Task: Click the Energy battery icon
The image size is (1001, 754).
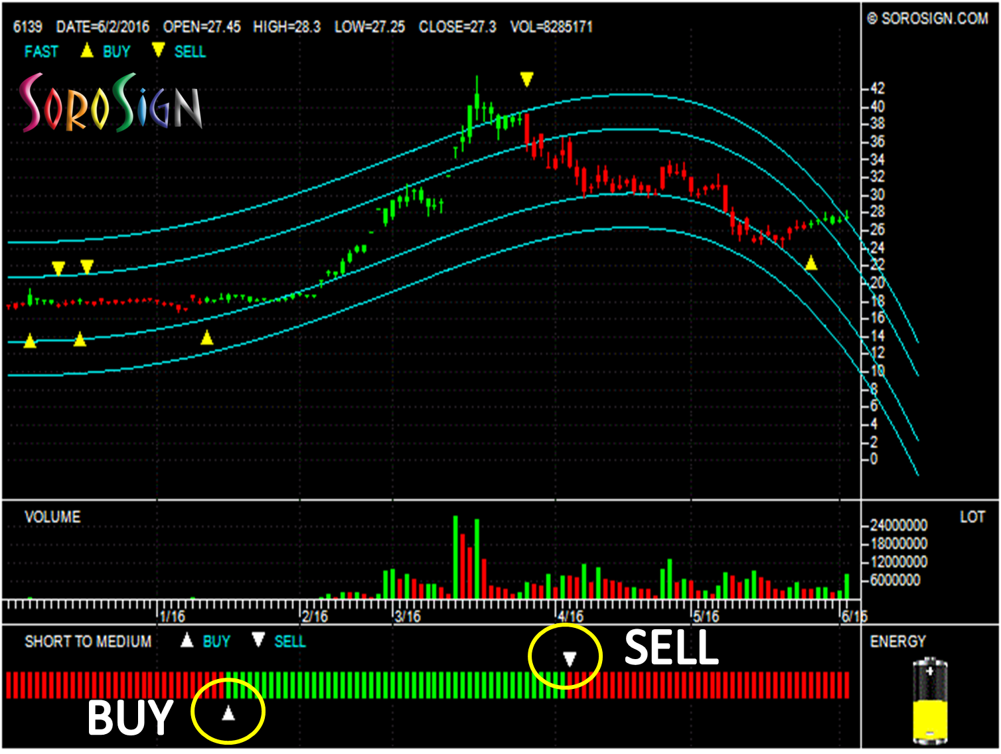Action: click(930, 700)
